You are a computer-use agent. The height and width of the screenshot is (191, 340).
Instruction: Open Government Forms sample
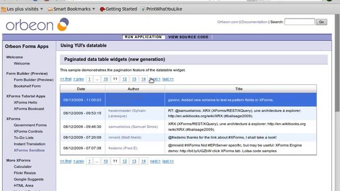pos(30,125)
